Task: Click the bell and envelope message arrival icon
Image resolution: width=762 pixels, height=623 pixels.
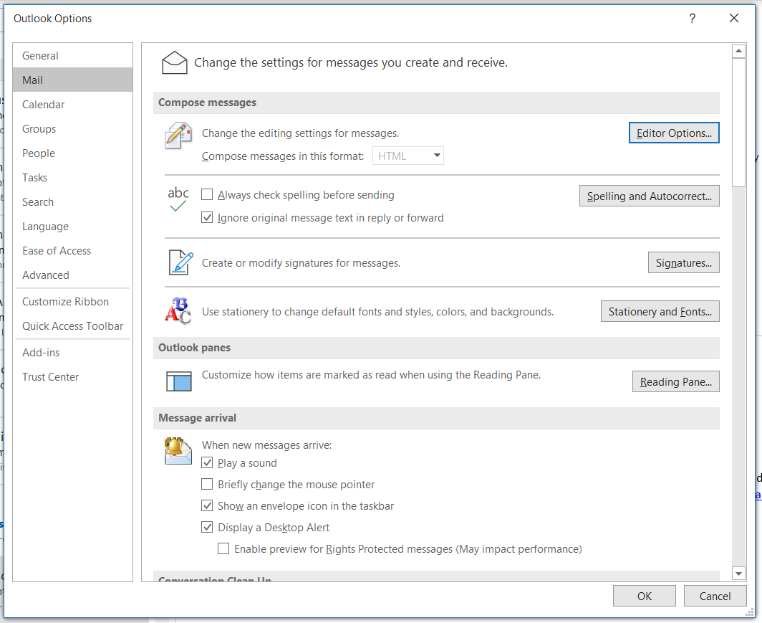Action: [x=178, y=451]
